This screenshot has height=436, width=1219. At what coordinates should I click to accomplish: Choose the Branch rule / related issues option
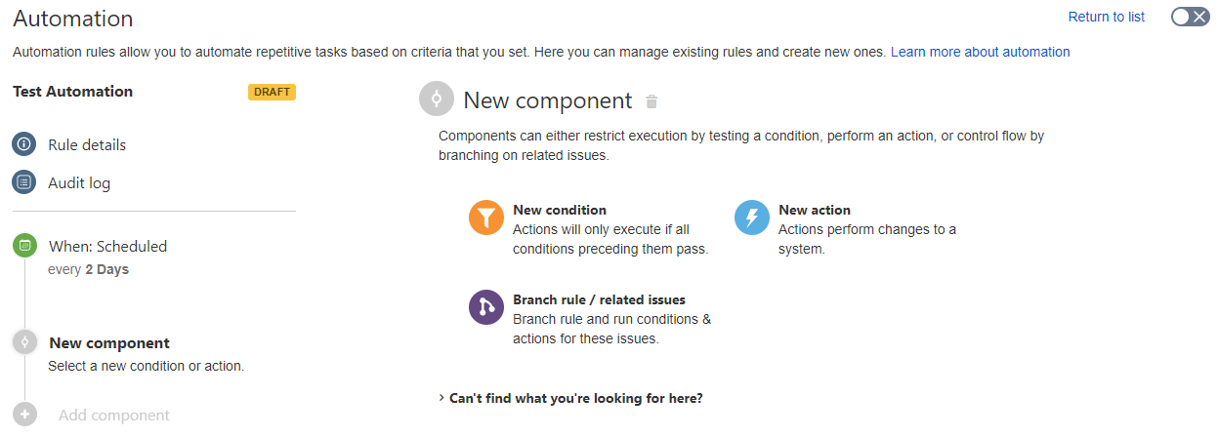click(599, 299)
